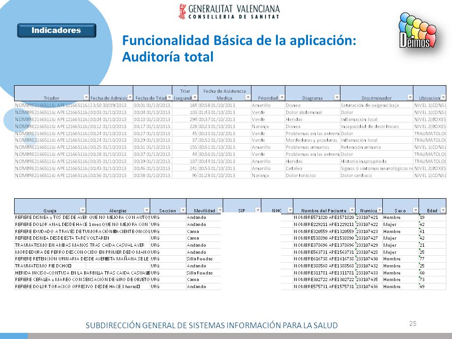Select complaint 'MORDEDURA DE PERRO DESCONOCIDO'

[82, 252]
